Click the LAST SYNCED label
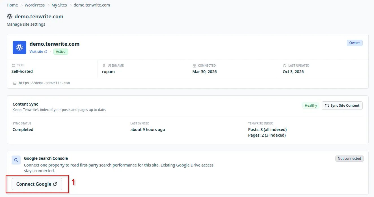This screenshot has height=197, width=374. tap(140, 123)
